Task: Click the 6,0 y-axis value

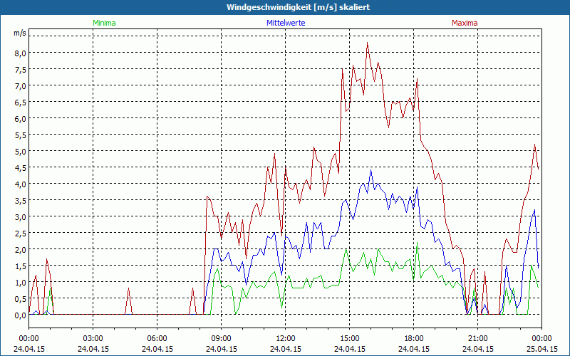Action: 21,118
